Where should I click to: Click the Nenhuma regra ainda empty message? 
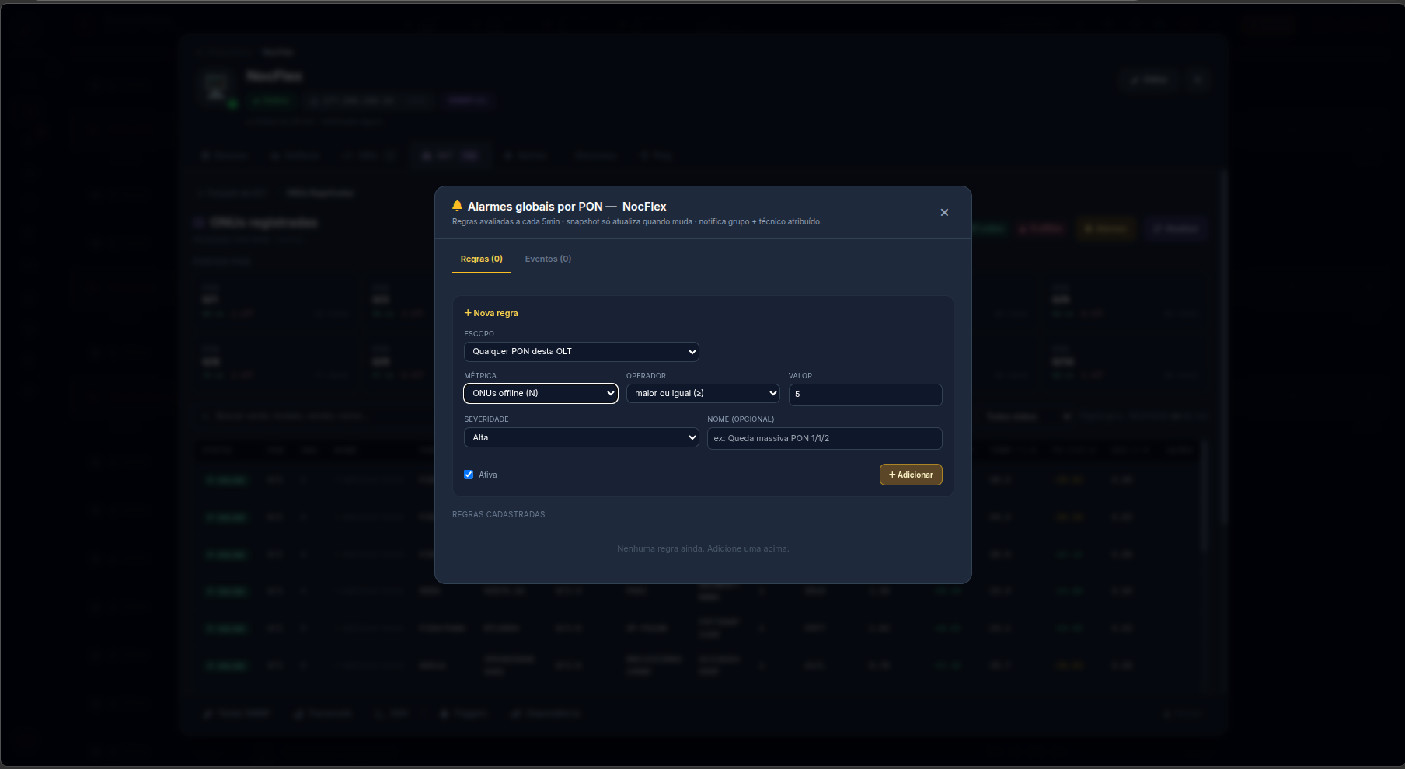pyautogui.click(x=703, y=548)
